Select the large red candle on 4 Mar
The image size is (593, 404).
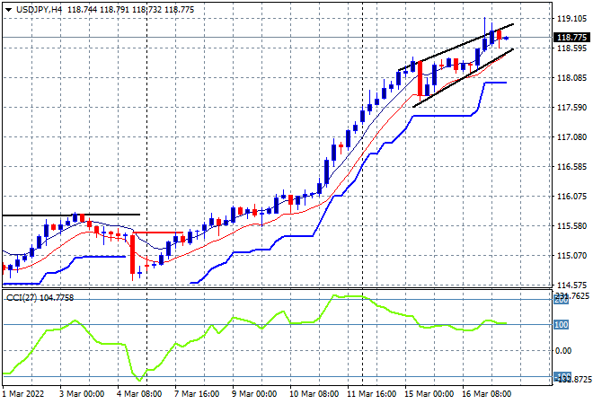[x=132, y=254]
